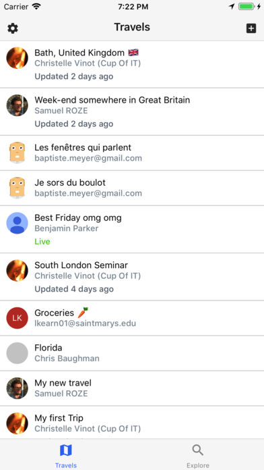This screenshot has width=264, height=470.
Task: Open live travel Best Friday omg omg
Action: click(x=132, y=230)
